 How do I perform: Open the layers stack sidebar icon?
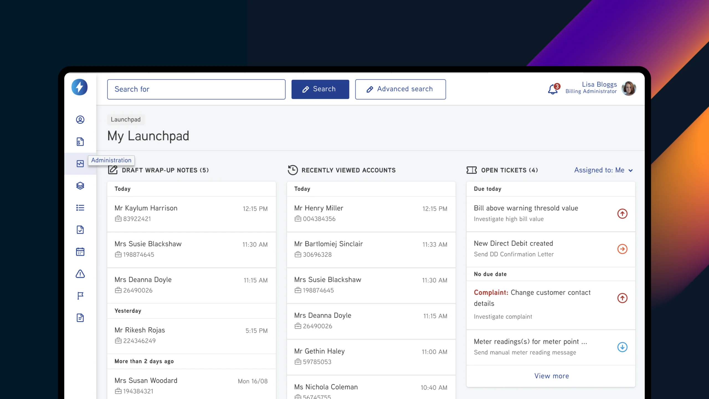coord(80,186)
